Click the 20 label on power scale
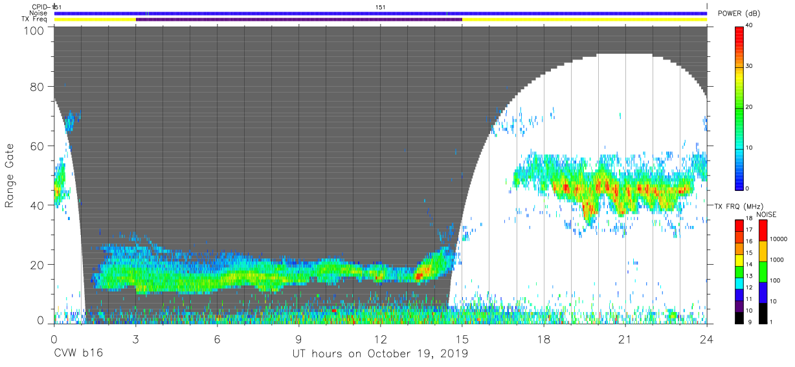The width and height of the screenshot is (795, 367). [749, 107]
